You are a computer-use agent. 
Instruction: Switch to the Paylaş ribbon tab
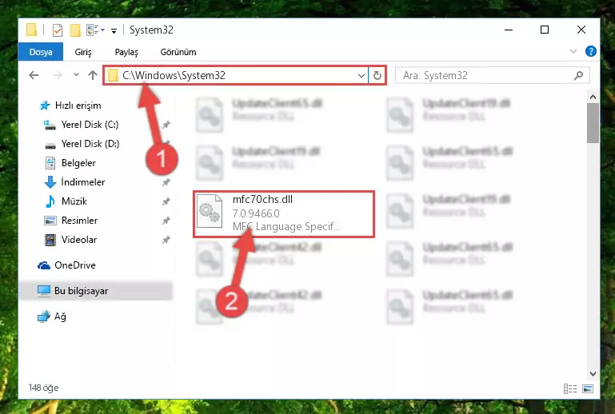pyautogui.click(x=126, y=52)
